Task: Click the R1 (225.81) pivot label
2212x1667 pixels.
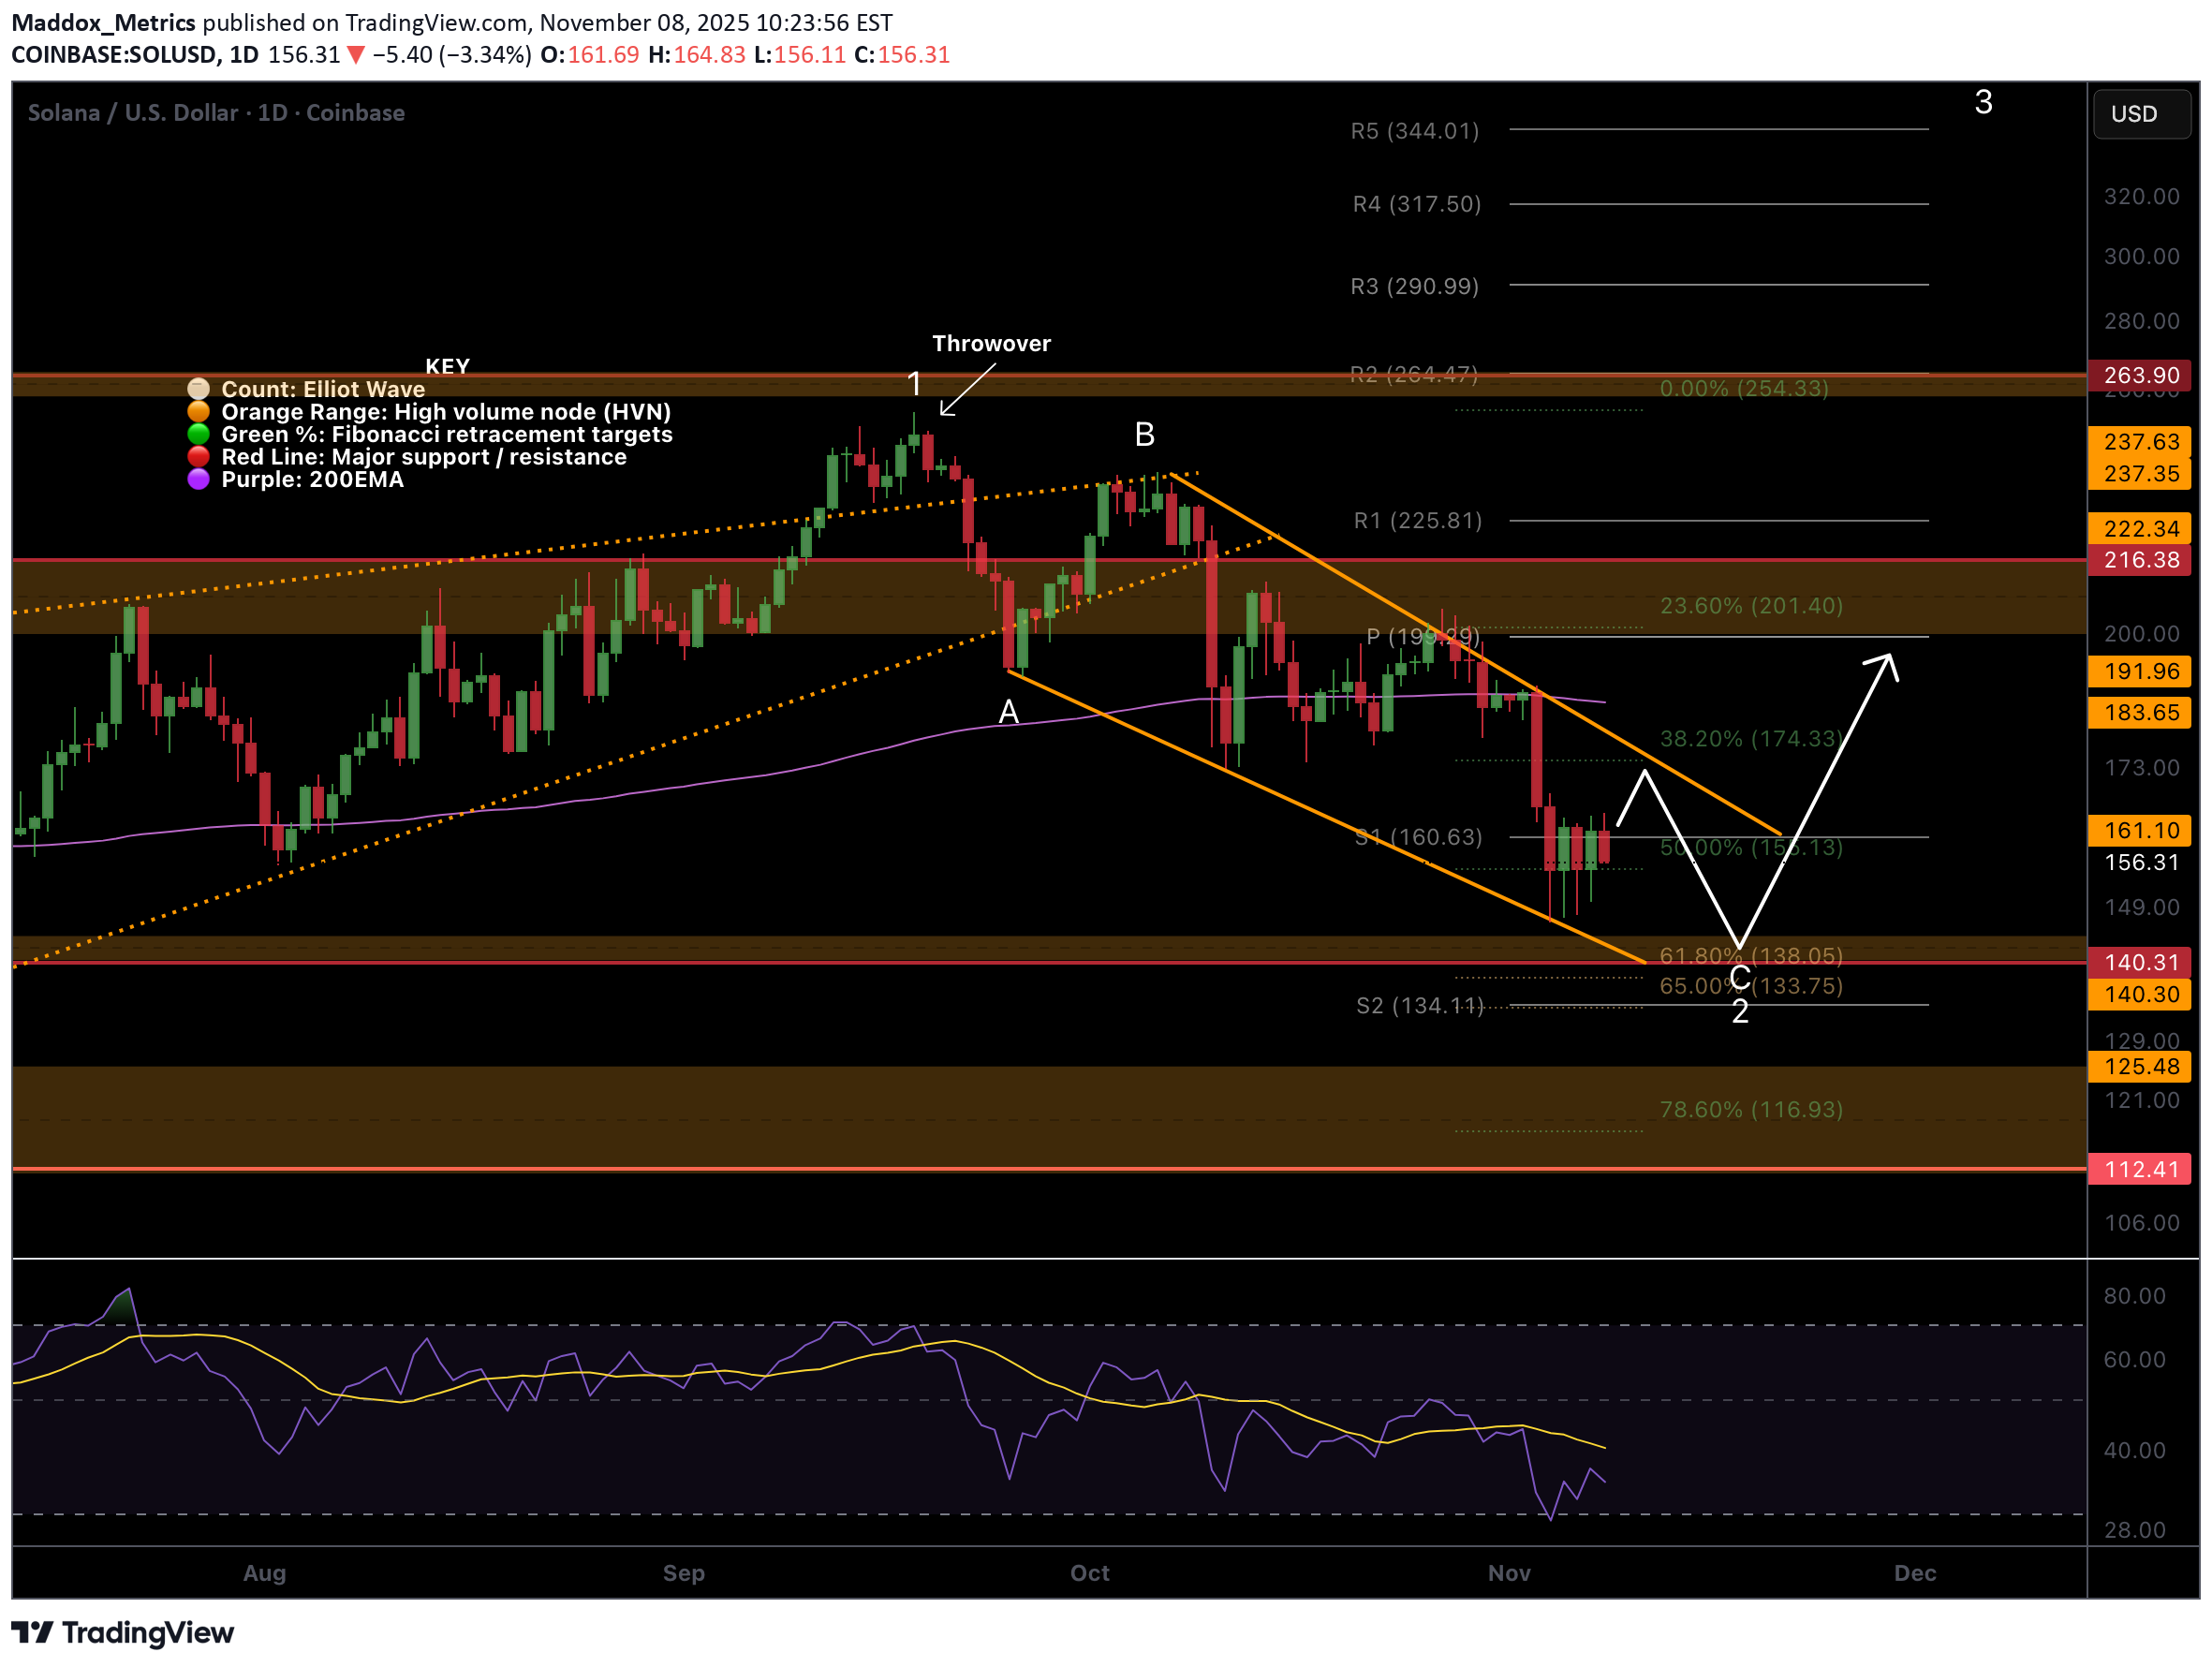Action: [1417, 521]
